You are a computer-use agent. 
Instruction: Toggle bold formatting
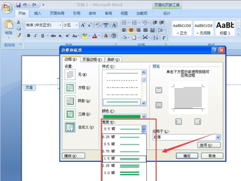29,36
